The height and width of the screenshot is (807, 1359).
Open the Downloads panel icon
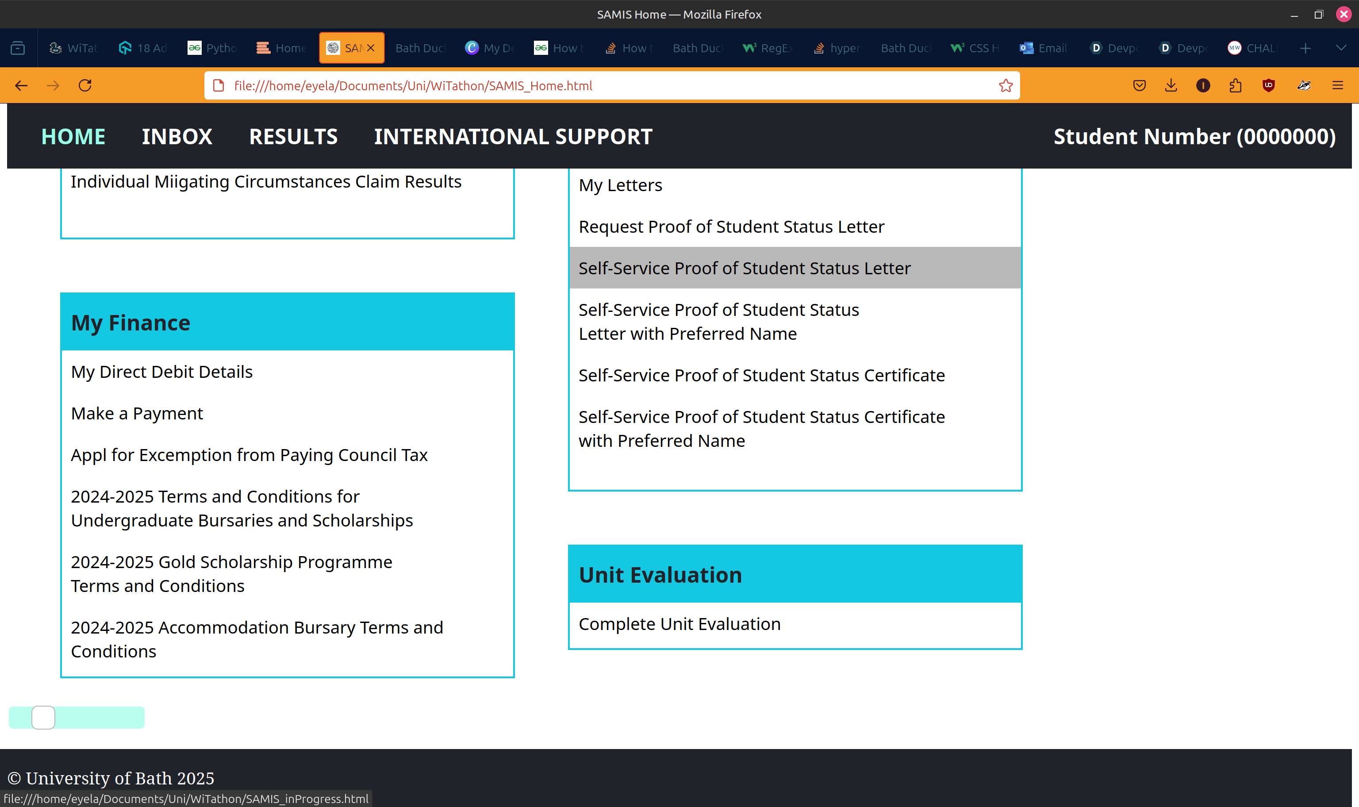click(1171, 85)
